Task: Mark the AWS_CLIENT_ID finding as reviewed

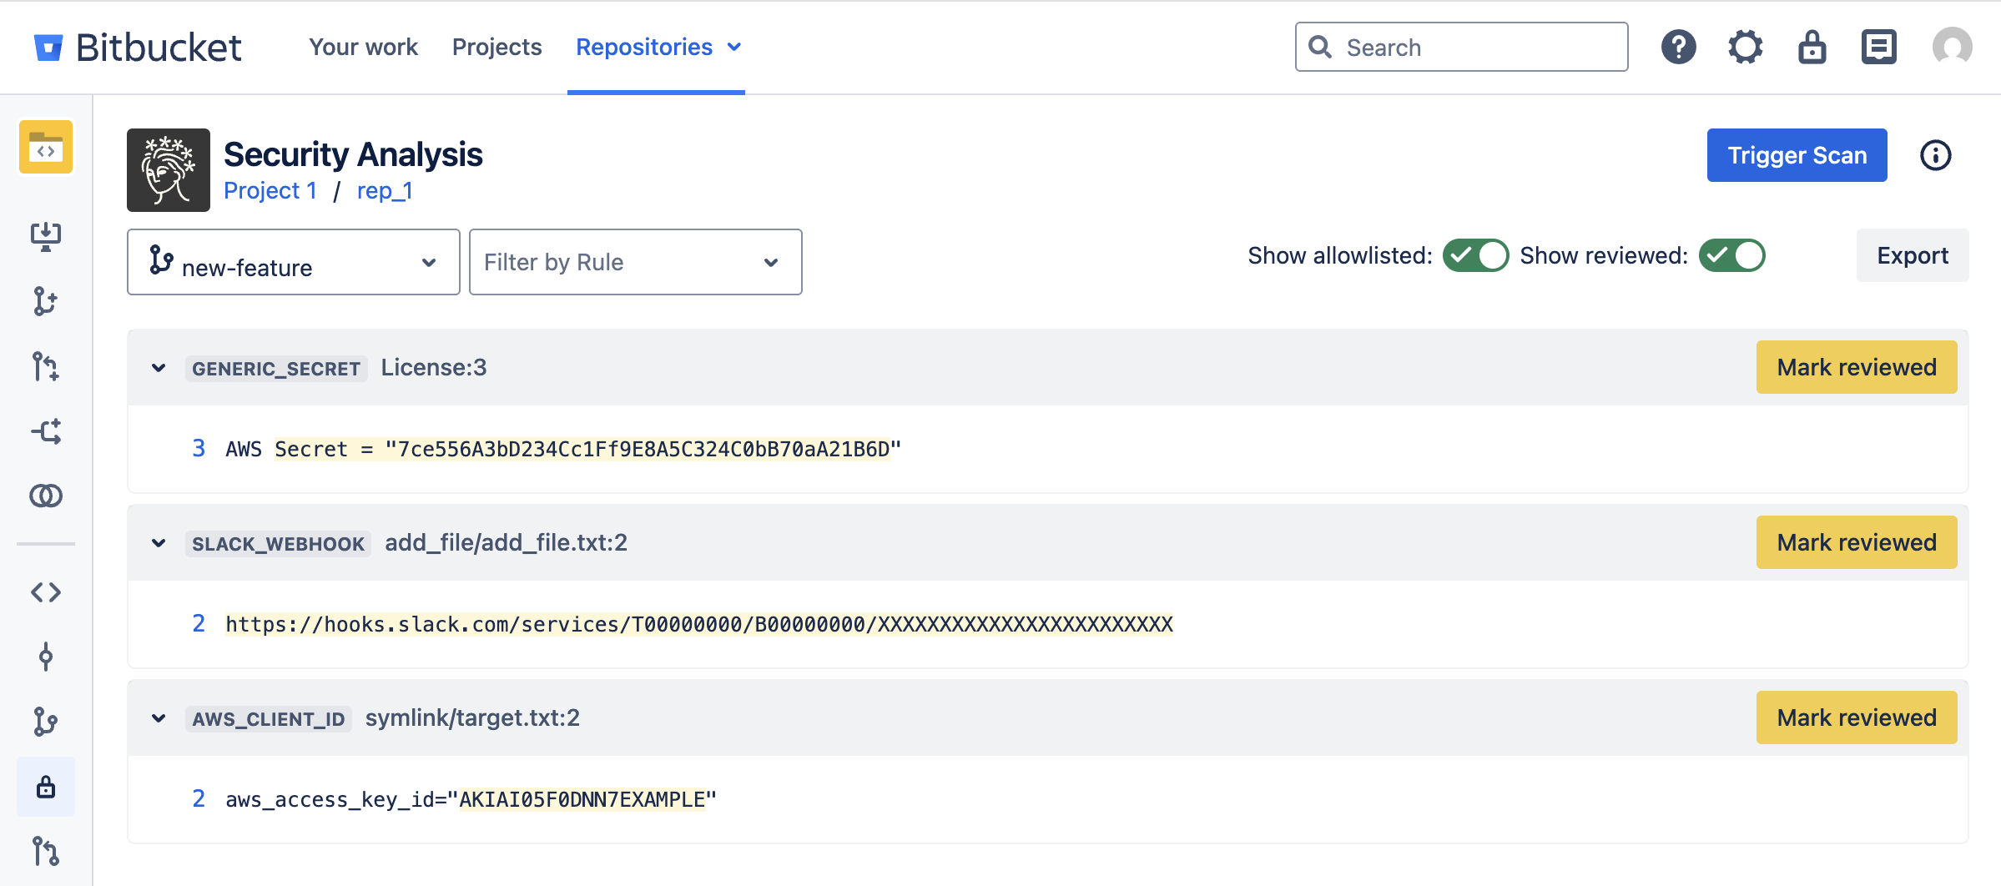Action: [1856, 717]
